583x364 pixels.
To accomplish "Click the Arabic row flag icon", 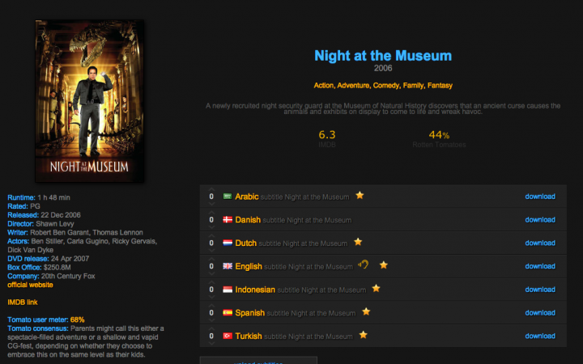I will click(228, 196).
